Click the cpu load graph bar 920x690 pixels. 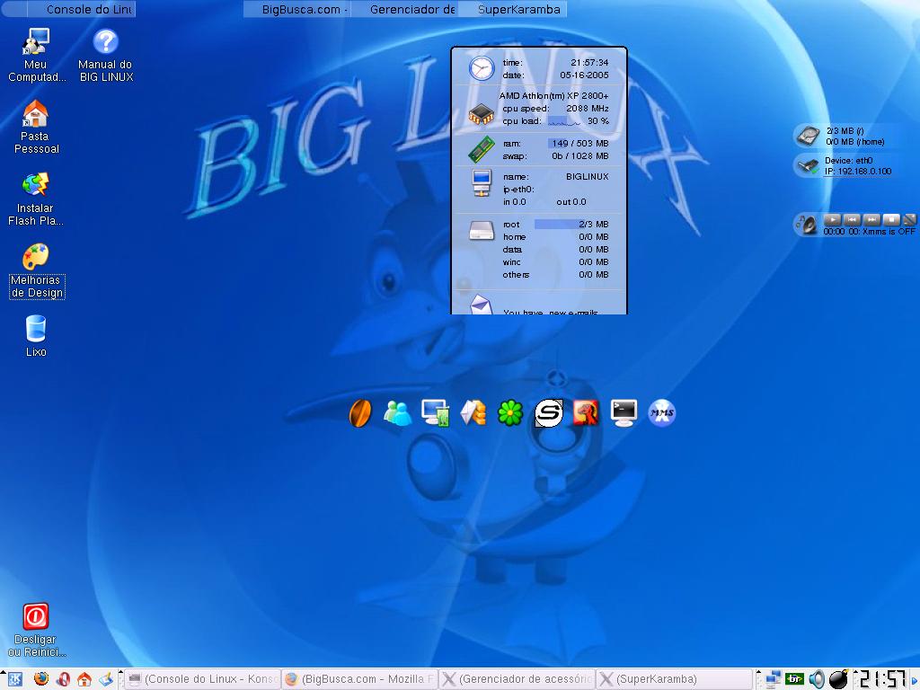[564, 121]
